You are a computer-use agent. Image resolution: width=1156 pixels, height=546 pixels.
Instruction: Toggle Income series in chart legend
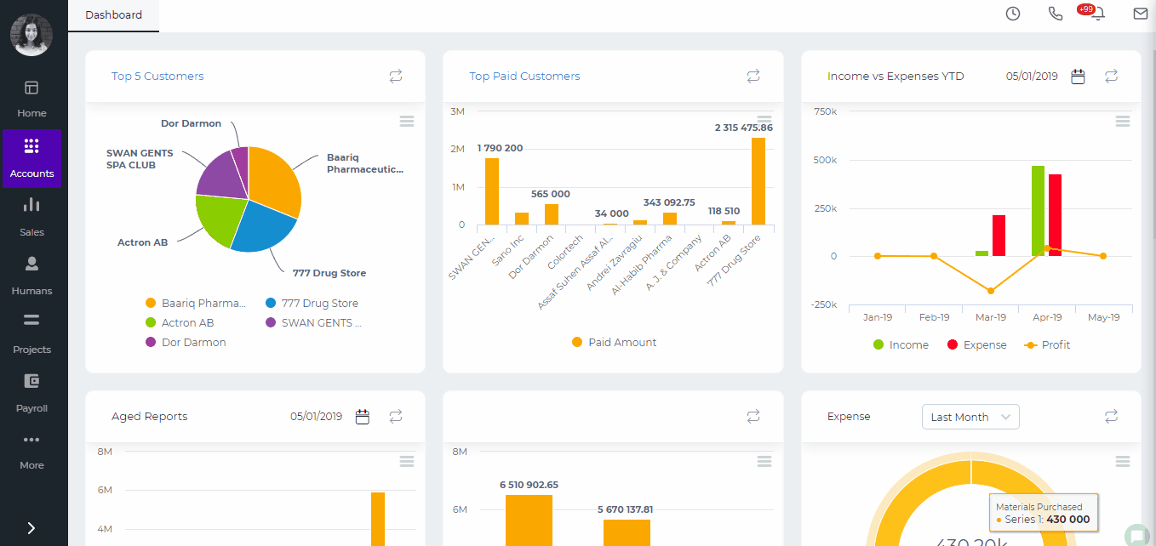coord(900,345)
